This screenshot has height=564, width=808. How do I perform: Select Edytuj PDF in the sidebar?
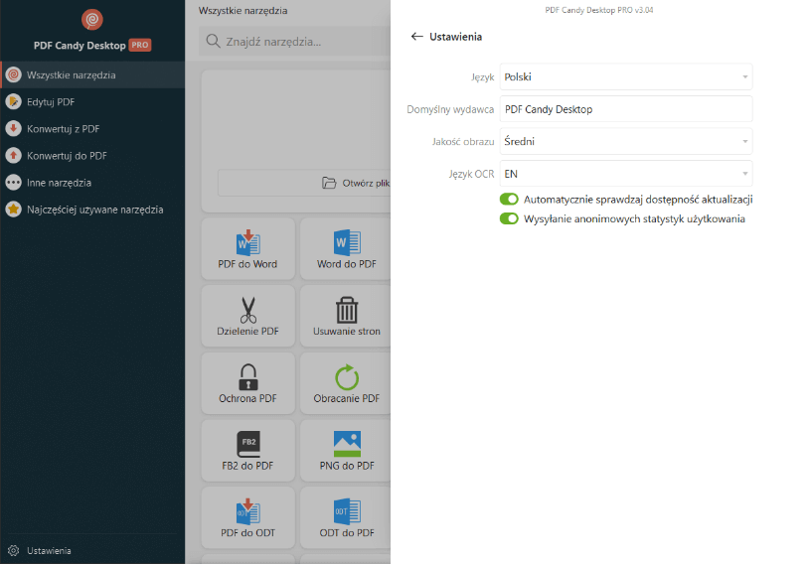click(x=92, y=102)
